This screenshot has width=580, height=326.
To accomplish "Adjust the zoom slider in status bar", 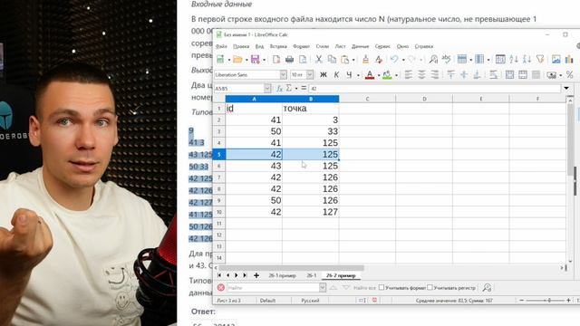I will point(546,301).
